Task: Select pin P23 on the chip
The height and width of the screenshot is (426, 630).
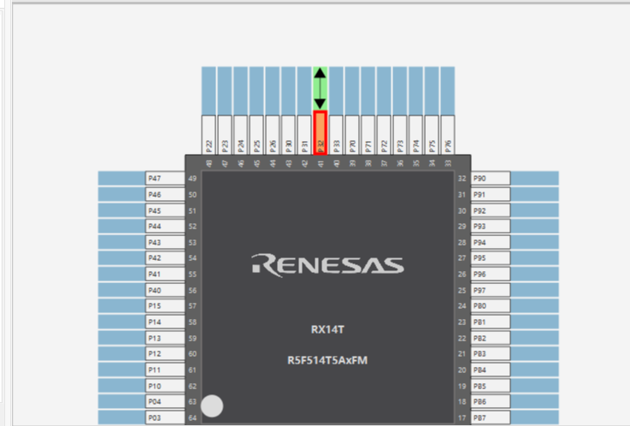Action: tap(225, 135)
